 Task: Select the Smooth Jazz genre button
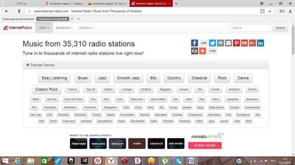pos(128,78)
